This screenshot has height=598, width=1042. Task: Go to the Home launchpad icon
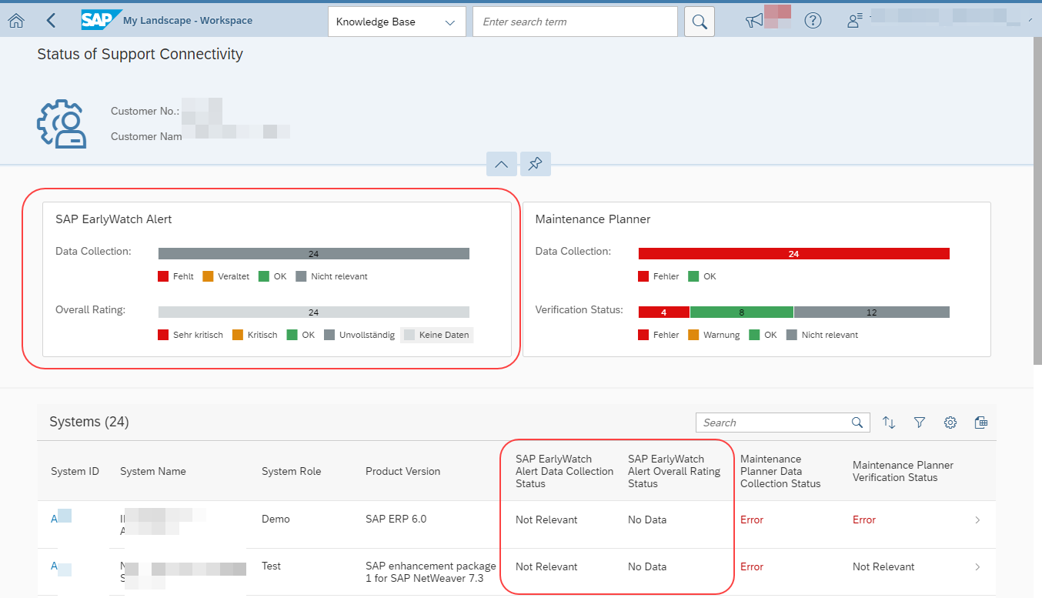[x=15, y=21]
